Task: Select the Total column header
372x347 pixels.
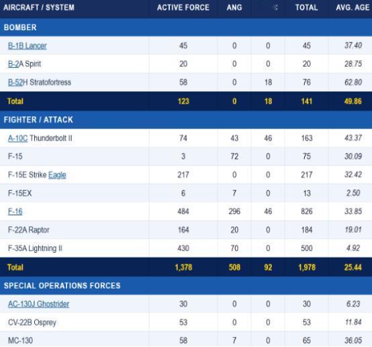Action: (306, 7)
